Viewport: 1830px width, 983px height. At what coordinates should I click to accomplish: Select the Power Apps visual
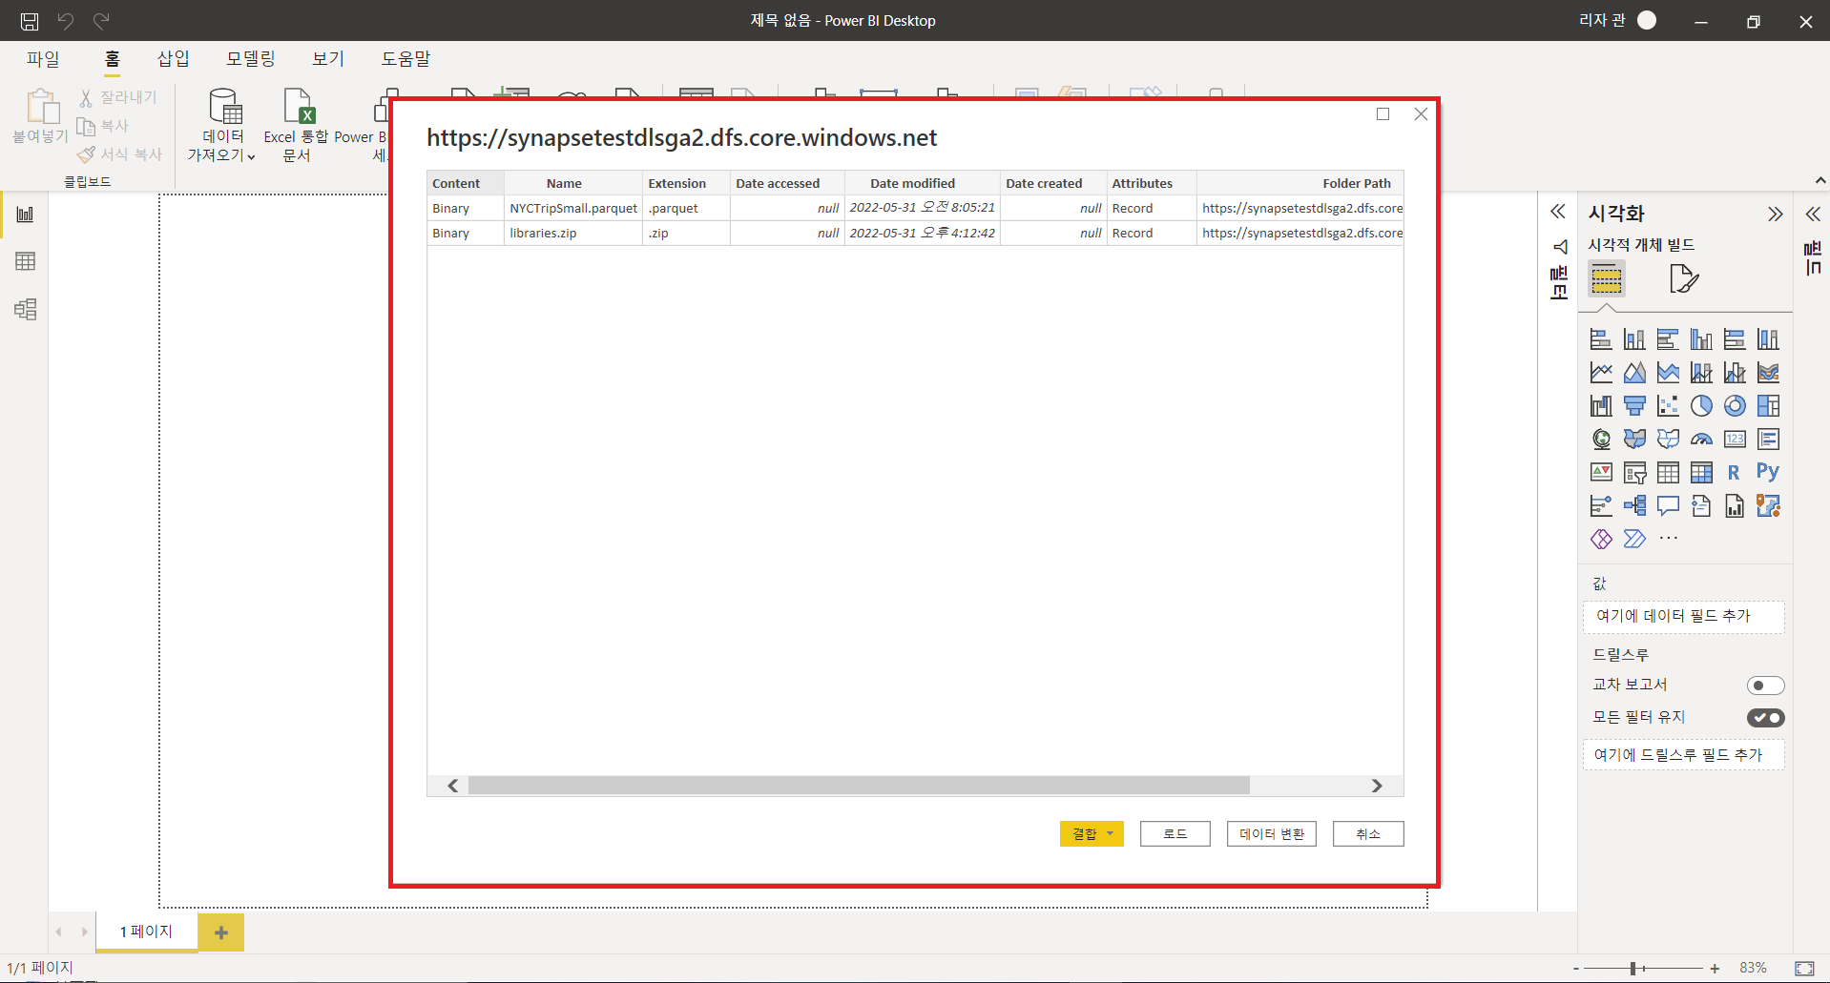click(x=1601, y=540)
